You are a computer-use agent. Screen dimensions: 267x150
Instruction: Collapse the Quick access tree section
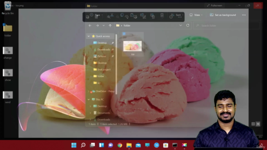[88, 36]
